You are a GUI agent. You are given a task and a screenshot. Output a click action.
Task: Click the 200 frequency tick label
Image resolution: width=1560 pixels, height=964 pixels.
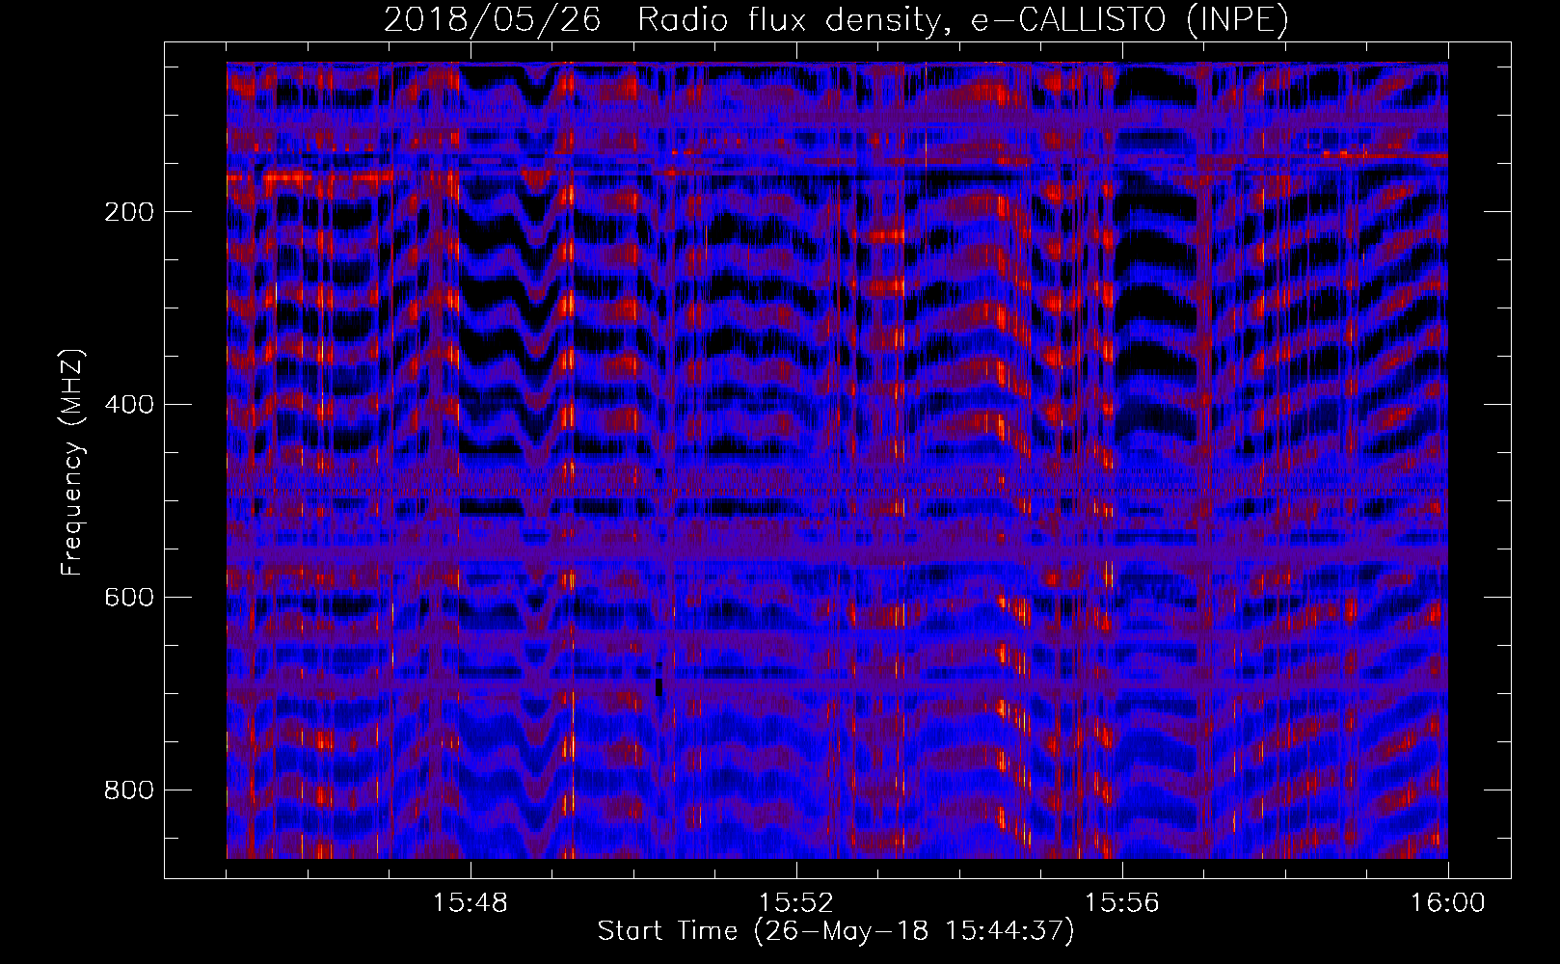pos(128,212)
